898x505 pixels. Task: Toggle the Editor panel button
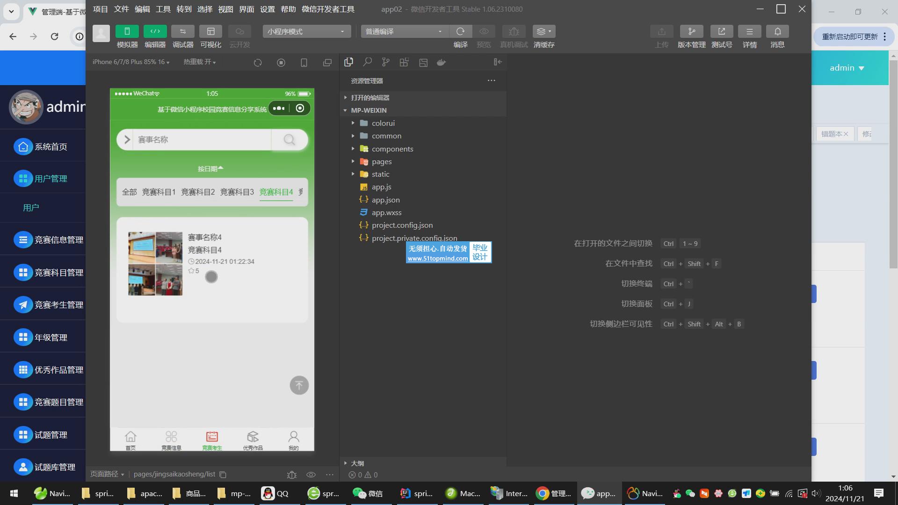[x=155, y=31]
